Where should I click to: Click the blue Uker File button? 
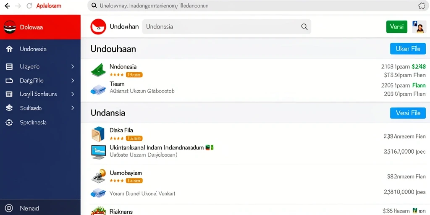point(408,49)
